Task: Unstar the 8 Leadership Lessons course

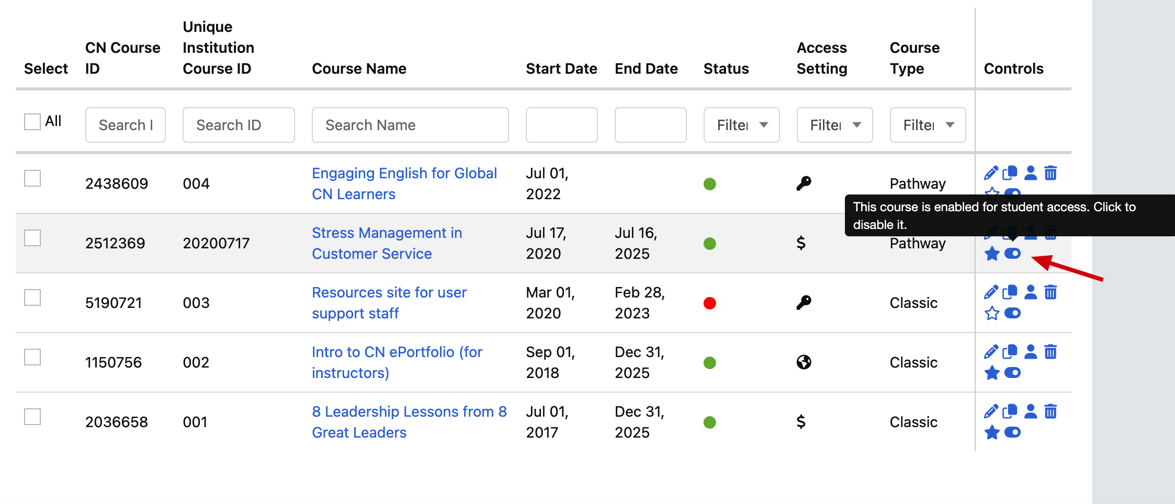Action: coord(992,433)
